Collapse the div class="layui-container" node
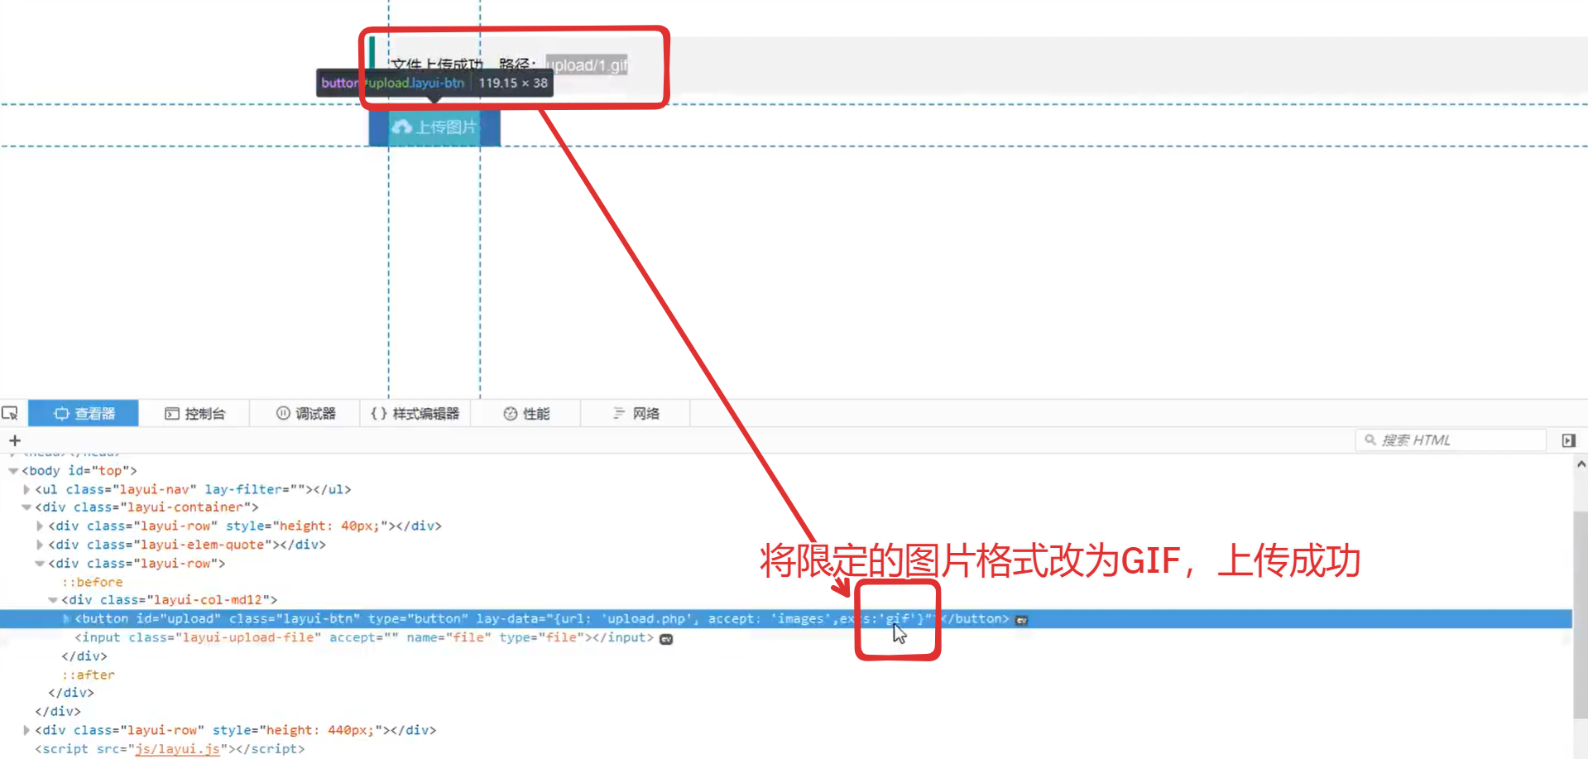Screen dimensions: 1588x759 [x=26, y=507]
